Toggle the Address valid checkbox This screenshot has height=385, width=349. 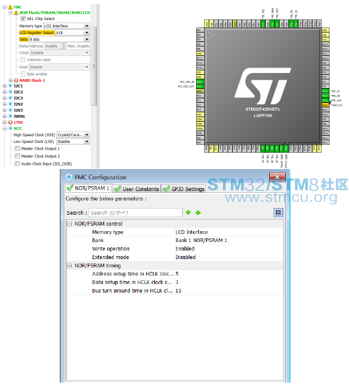[x=23, y=60]
